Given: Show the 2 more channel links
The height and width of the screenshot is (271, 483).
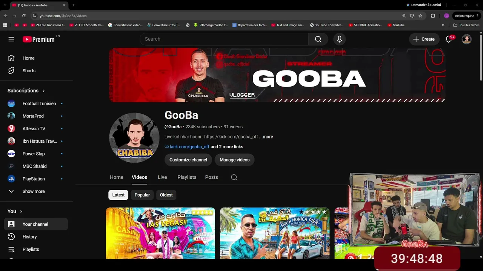Looking at the screenshot, I should 227,147.
